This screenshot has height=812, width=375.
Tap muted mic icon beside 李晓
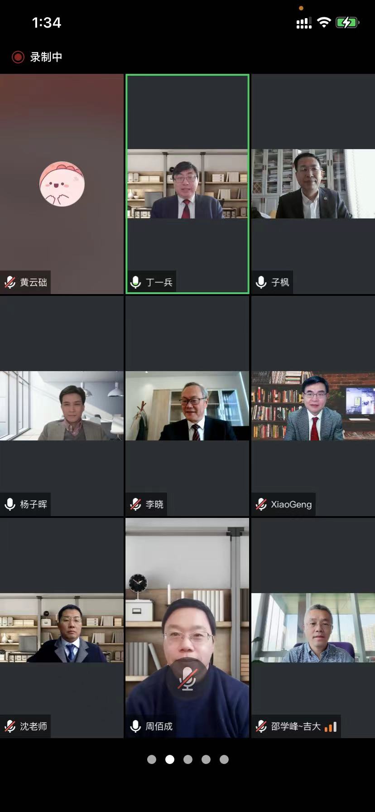pyautogui.click(x=135, y=504)
